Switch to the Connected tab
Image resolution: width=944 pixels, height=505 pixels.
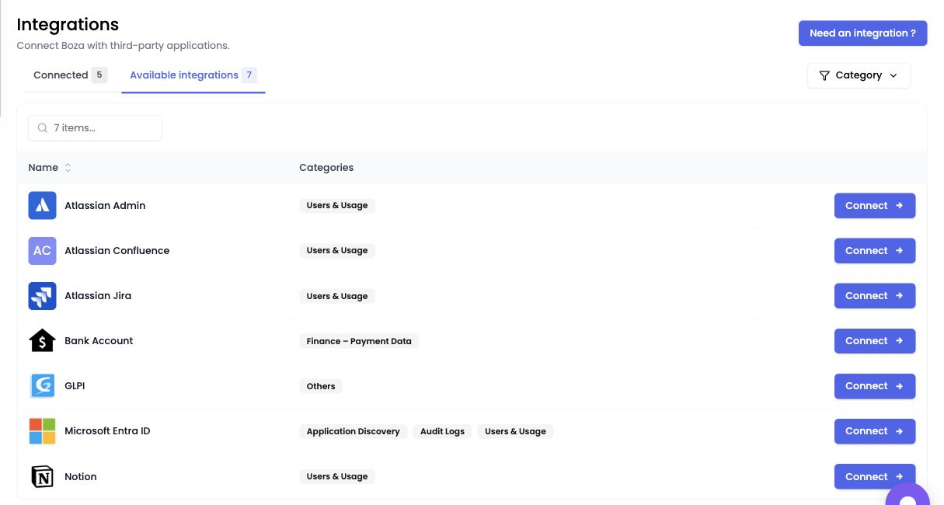[x=70, y=75]
